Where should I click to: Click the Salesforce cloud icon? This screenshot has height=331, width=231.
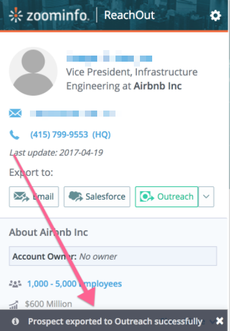coord(76,196)
